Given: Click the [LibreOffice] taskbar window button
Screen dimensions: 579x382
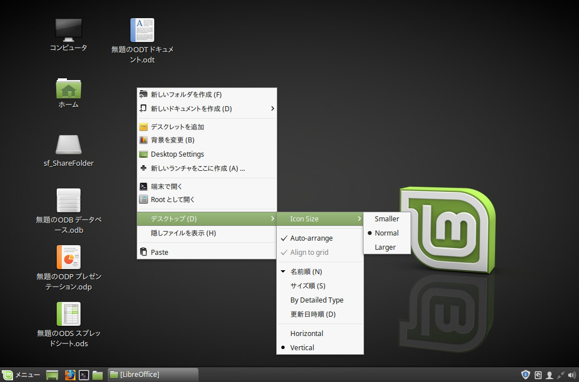Looking at the screenshot, I should (153, 375).
